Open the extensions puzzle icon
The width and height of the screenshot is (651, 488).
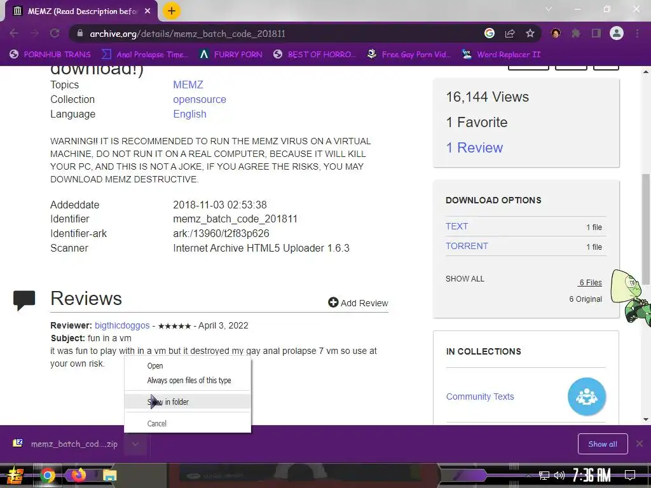click(x=576, y=33)
